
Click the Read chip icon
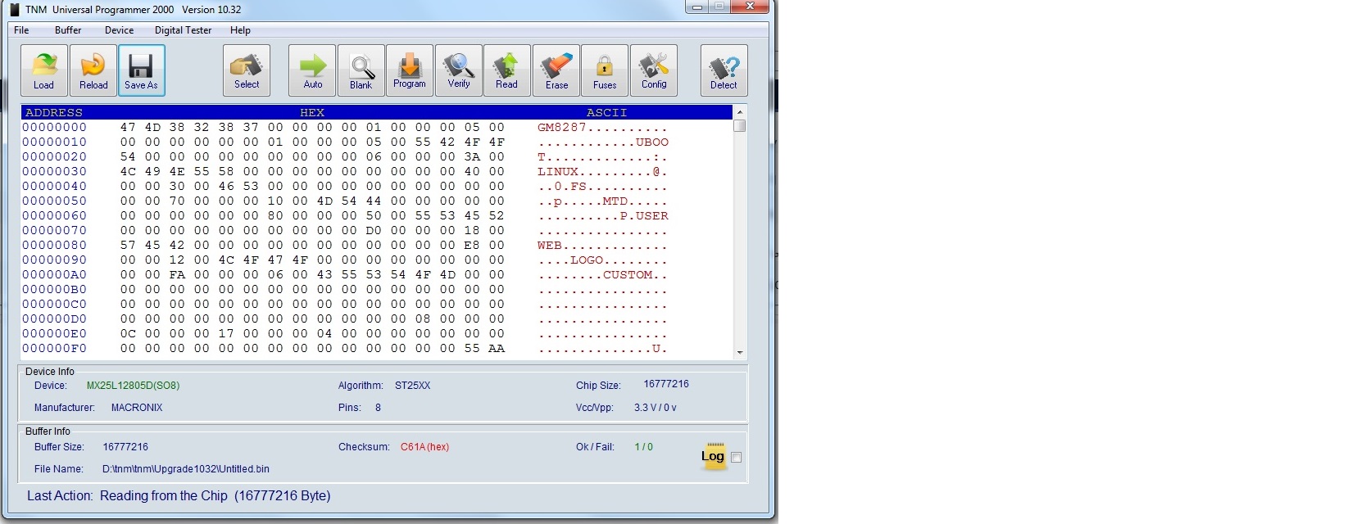[507, 70]
